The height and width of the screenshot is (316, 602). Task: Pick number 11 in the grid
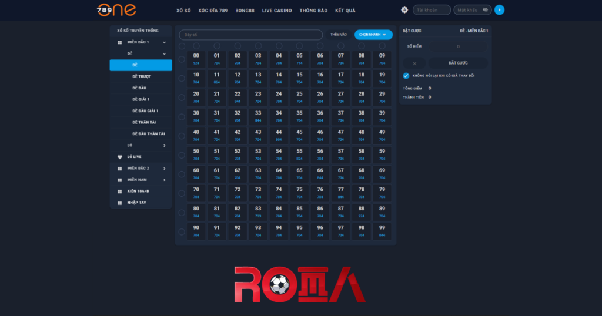(x=217, y=79)
